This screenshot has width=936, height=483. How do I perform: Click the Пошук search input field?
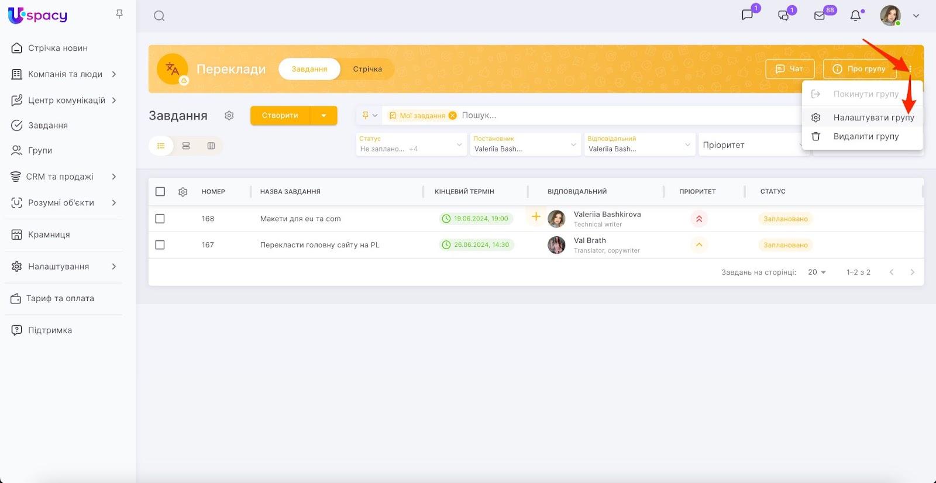pyautogui.click(x=585, y=116)
